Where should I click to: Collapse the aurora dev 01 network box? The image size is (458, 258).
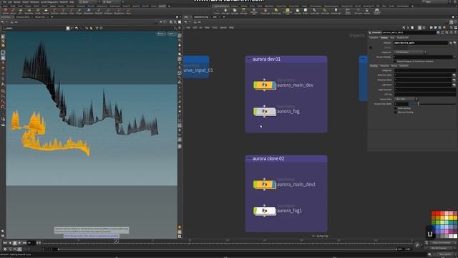[x=249, y=59]
